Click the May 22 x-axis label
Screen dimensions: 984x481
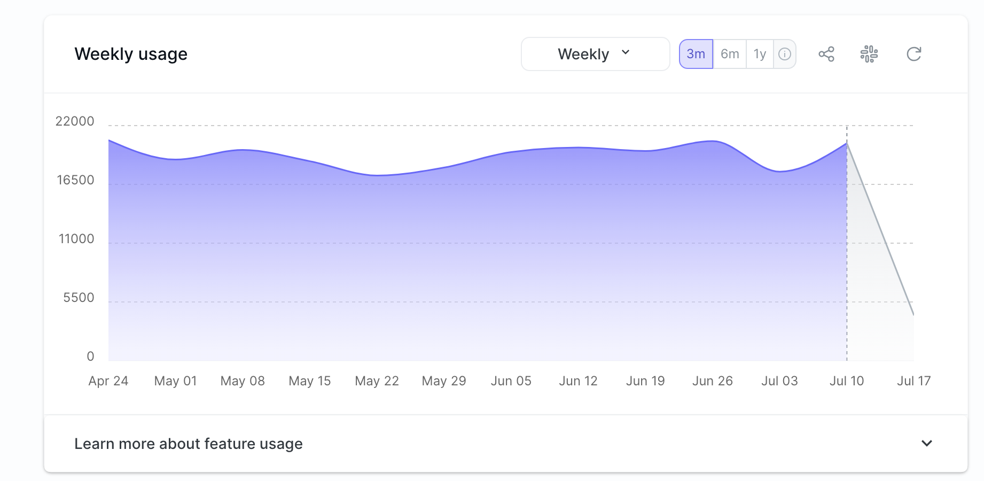(x=377, y=381)
